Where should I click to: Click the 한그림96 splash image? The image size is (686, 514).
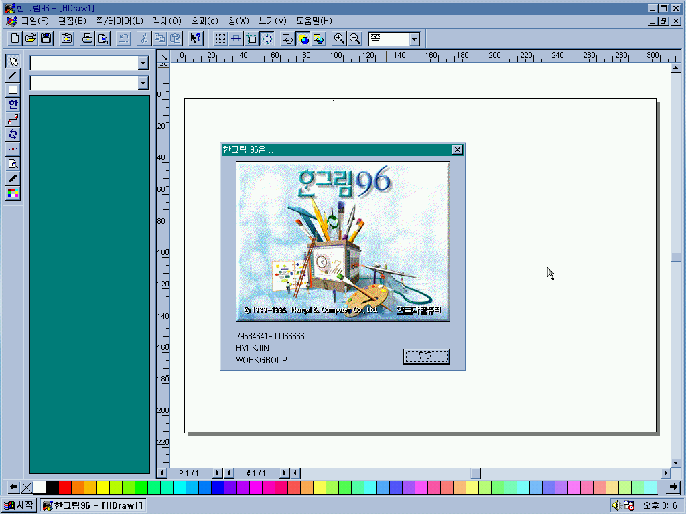click(x=343, y=242)
